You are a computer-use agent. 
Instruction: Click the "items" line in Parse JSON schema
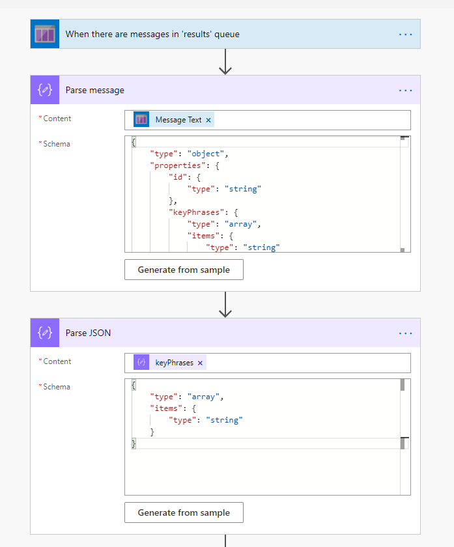click(x=173, y=408)
